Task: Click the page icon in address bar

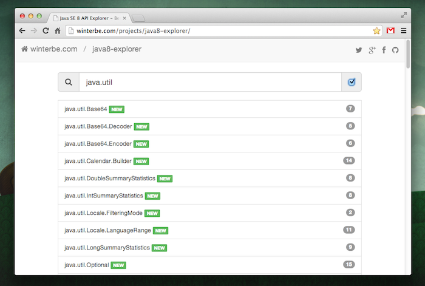Action: [x=71, y=30]
